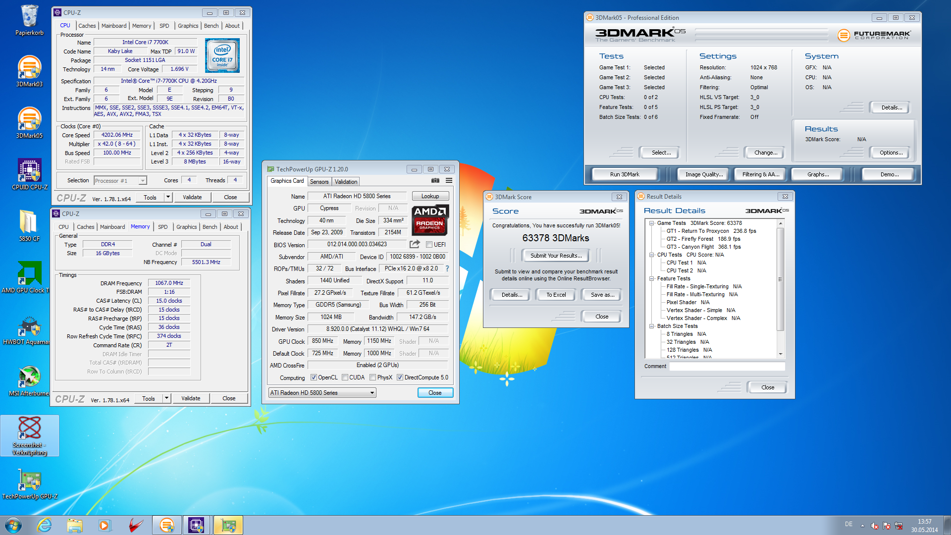Click the Run 3DMark button

click(x=625, y=174)
